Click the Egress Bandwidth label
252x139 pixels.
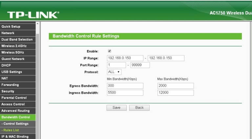84,86
